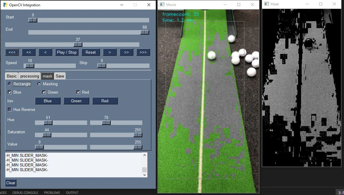The image size is (344, 195).
Task: Click the log scrollbar down arrow
Action: tap(144, 175)
